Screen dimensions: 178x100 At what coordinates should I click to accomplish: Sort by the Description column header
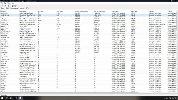pos(28,11)
